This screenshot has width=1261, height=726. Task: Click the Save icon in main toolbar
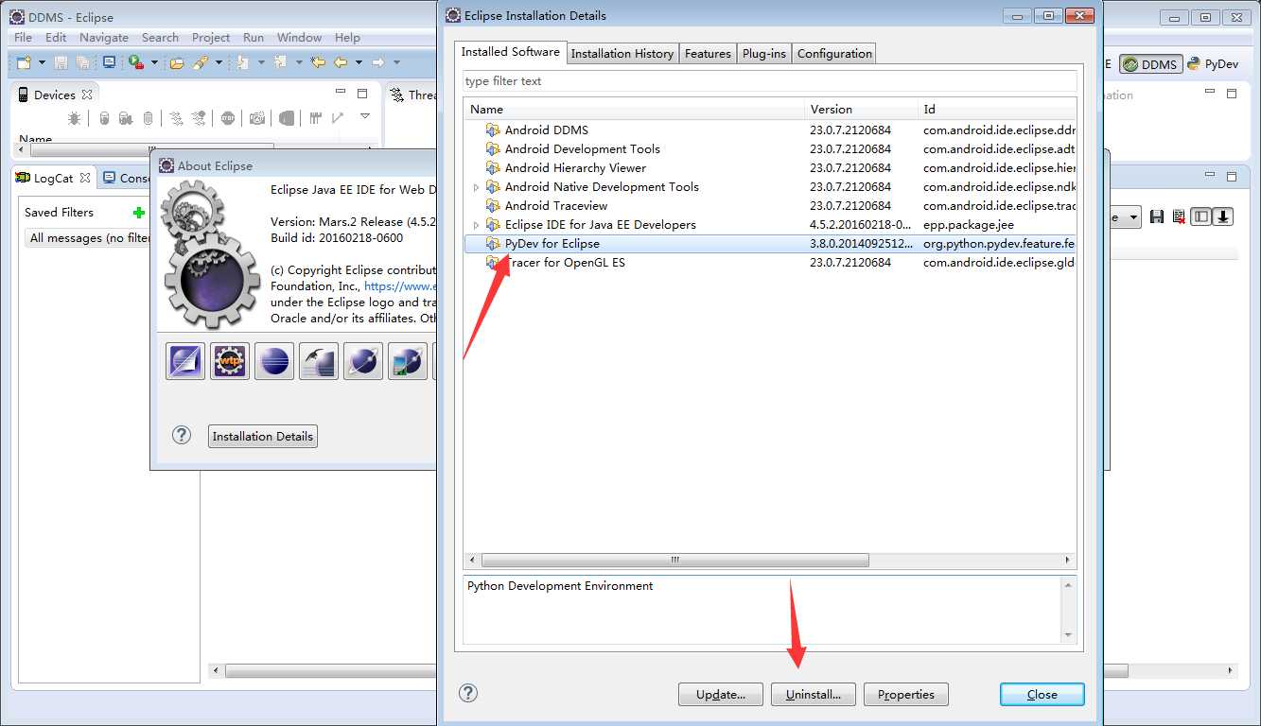click(61, 62)
